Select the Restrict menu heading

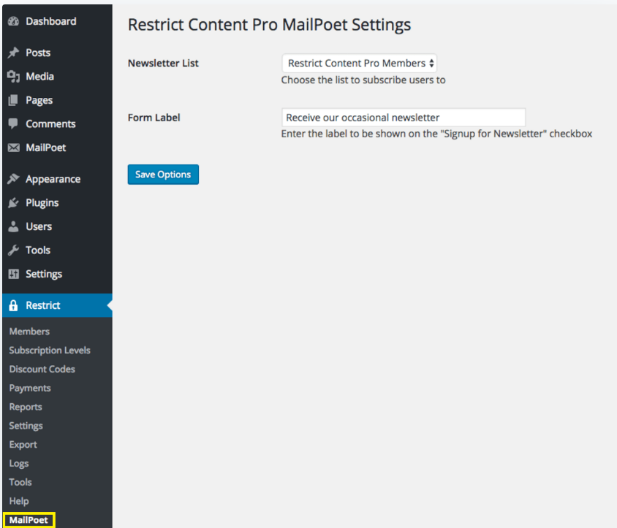57,305
